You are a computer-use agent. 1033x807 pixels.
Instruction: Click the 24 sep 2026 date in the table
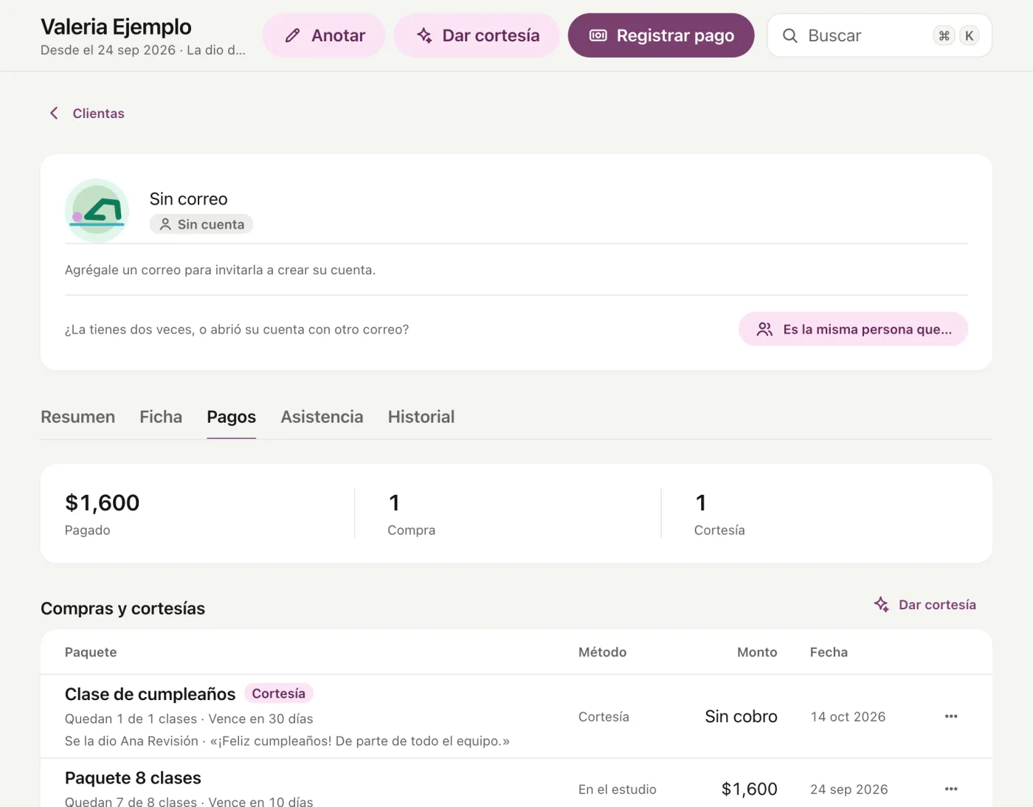click(849, 789)
